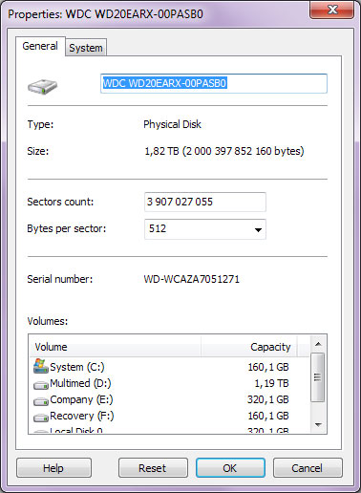Click the 160,1 GB capacity for System (C:)
This screenshot has width=361, height=493.
coord(268,367)
